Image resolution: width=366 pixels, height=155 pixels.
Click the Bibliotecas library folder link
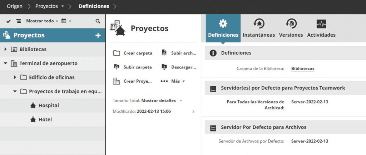click(x=303, y=68)
